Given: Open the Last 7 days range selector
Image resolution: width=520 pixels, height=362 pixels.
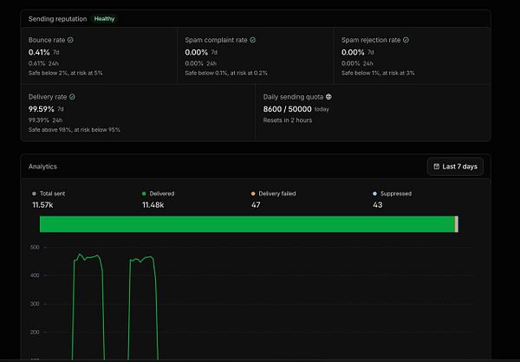Looking at the screenshot, I should click(455, 166).
